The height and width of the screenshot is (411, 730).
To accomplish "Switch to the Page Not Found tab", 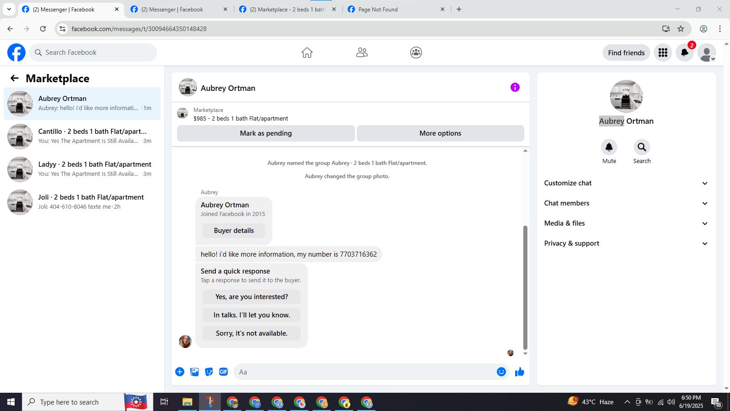I will coord(396,9).
